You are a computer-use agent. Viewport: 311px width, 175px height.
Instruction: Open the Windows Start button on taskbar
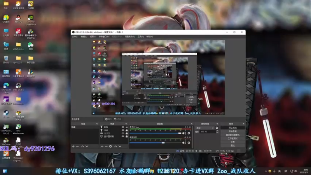click(x=5, y=171)
